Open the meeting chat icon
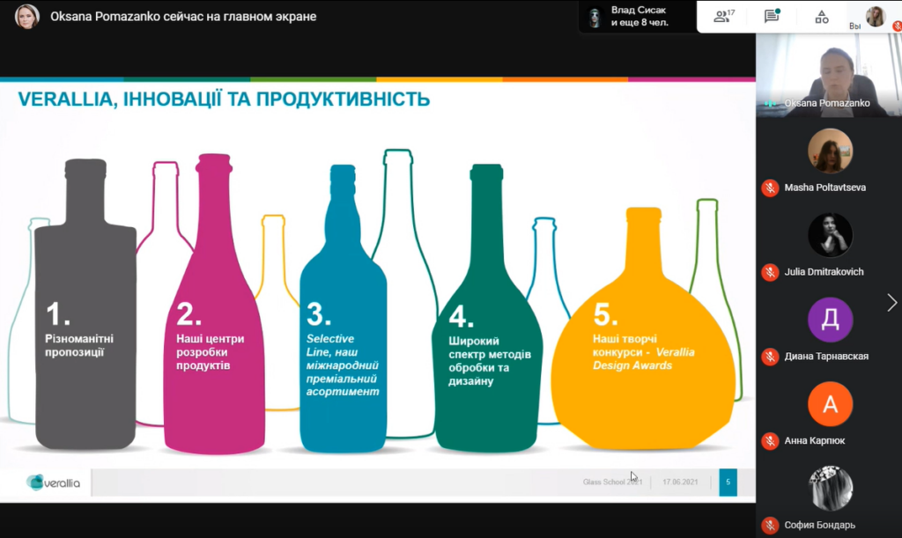This screenshot has width=902, height=538. [772, 16]
